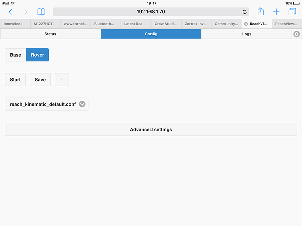Reload the page with refresh icon
This screenshot has height=226, width=302.
244,12
